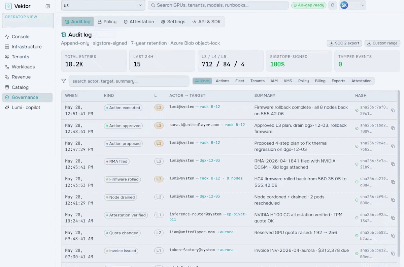Copy hash sha256:4f9d of Node drained row

[393, 200]
